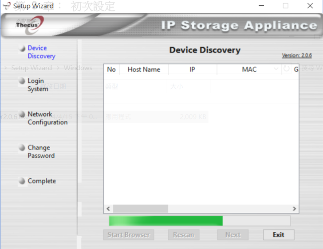Image resolution: width=323 pixels, height=249 pixels.
Task: Sort by the MAC column header
Action: [249, 69]
